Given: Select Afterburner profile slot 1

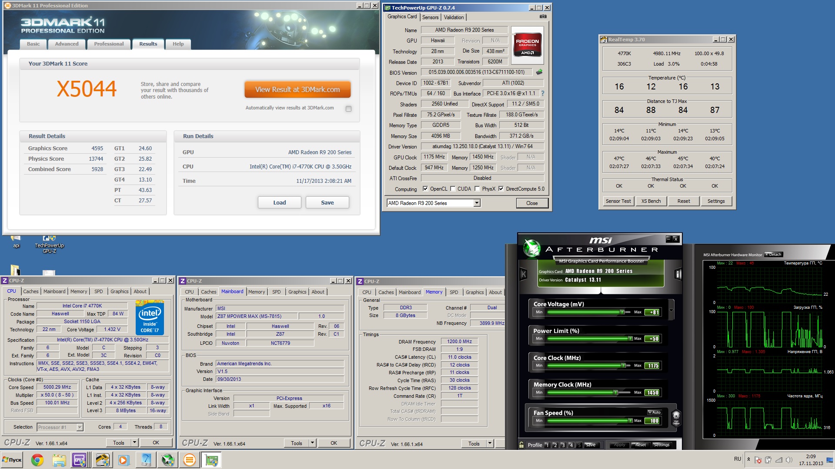Looking at the screenshot, I should 547,445.
